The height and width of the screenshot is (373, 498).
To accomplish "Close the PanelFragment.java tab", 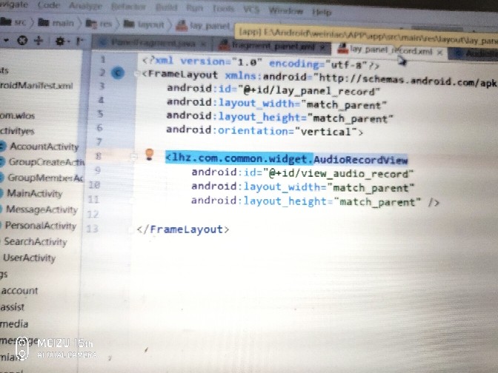I will (204, 44).
